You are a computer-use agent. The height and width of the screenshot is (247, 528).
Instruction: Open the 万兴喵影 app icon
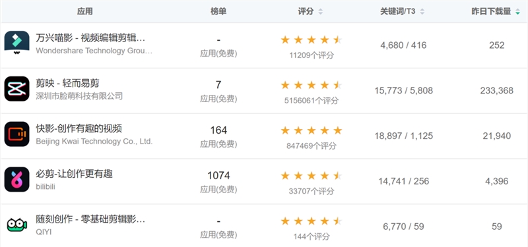pyautogui.click(x=17, y=43)
